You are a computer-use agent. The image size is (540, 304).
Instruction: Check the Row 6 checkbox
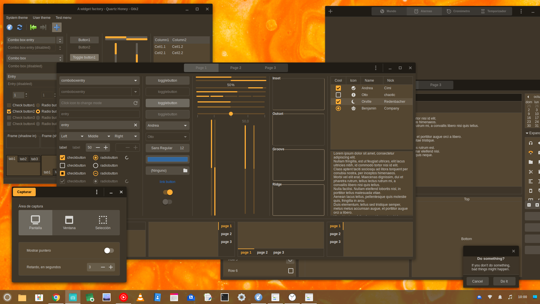tap(290, 271)
